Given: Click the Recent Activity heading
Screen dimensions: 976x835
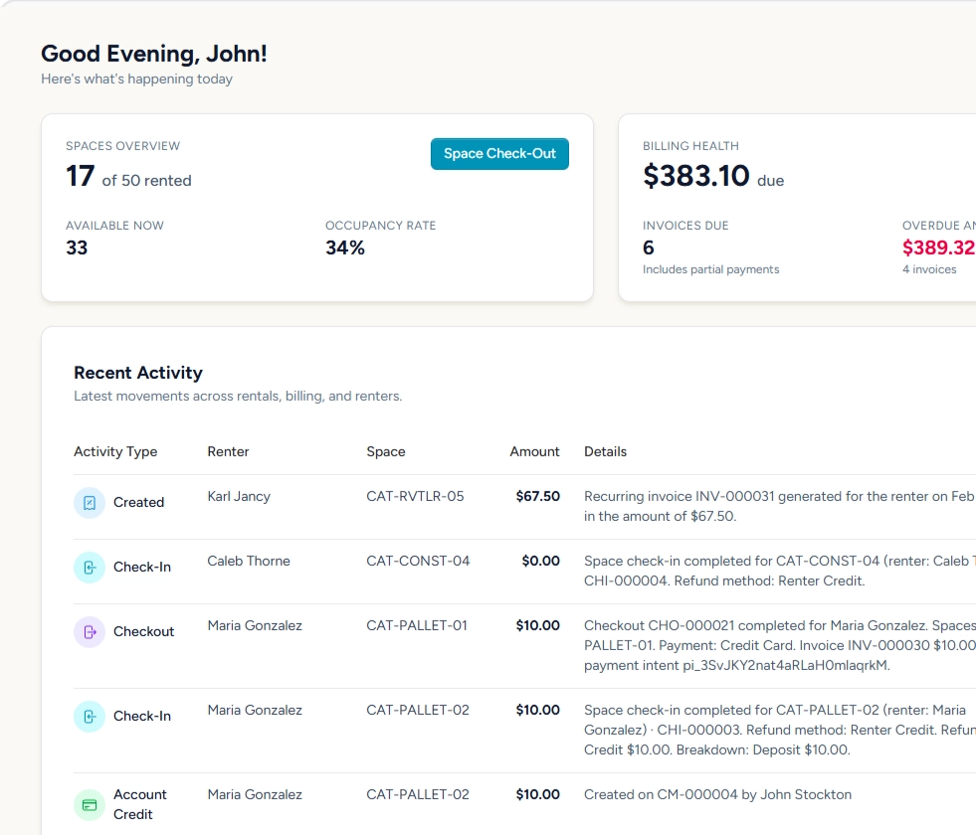Looking at the screenshot, I should coord(138,373).
